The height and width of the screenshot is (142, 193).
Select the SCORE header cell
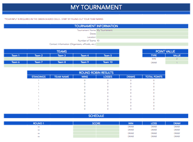point(96,123)
